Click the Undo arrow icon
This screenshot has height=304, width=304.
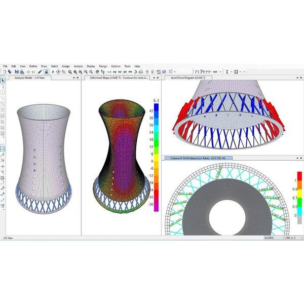tap(28, 72)
